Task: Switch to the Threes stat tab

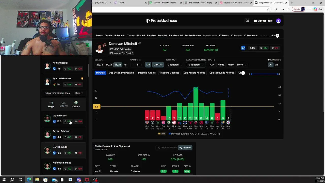Action: pyautogui.click(x=131, y=36)
